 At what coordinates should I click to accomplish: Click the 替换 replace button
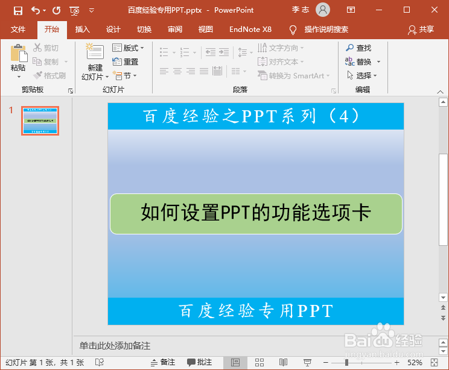pyautogui.click(x=358, y=61)
